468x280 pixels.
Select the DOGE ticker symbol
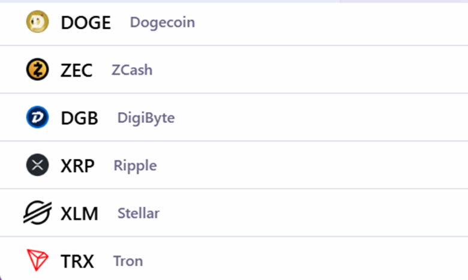pyautogui.click(x=86, y=23)
